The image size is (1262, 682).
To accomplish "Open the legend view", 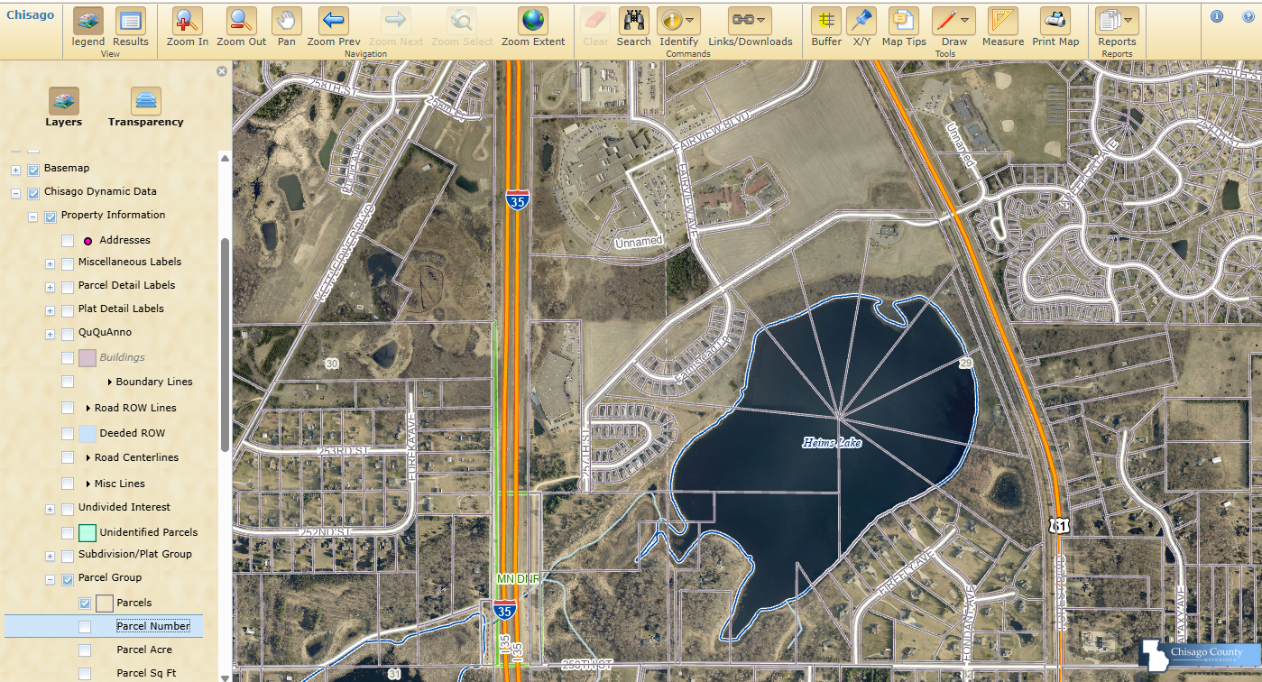I will (x=88, y=27).
